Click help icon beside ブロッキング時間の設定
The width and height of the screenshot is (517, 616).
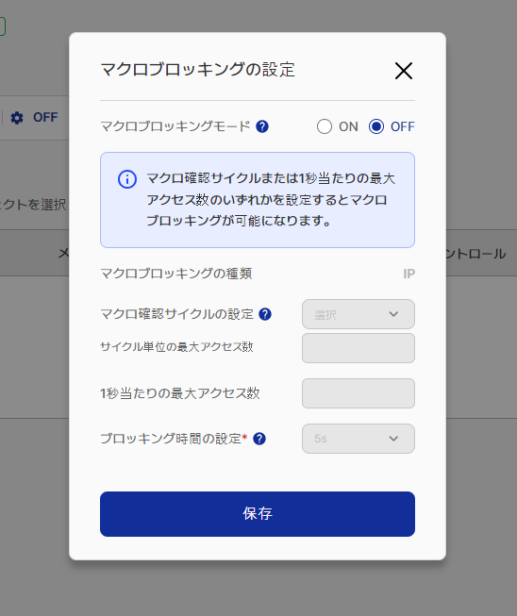click(259, 439)
